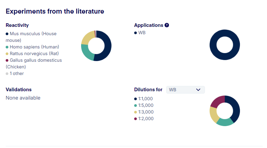This screenshot has height=148, width=267.
Task: Click the 1:5,000 dilution legend entry
Action: point(145,106)
